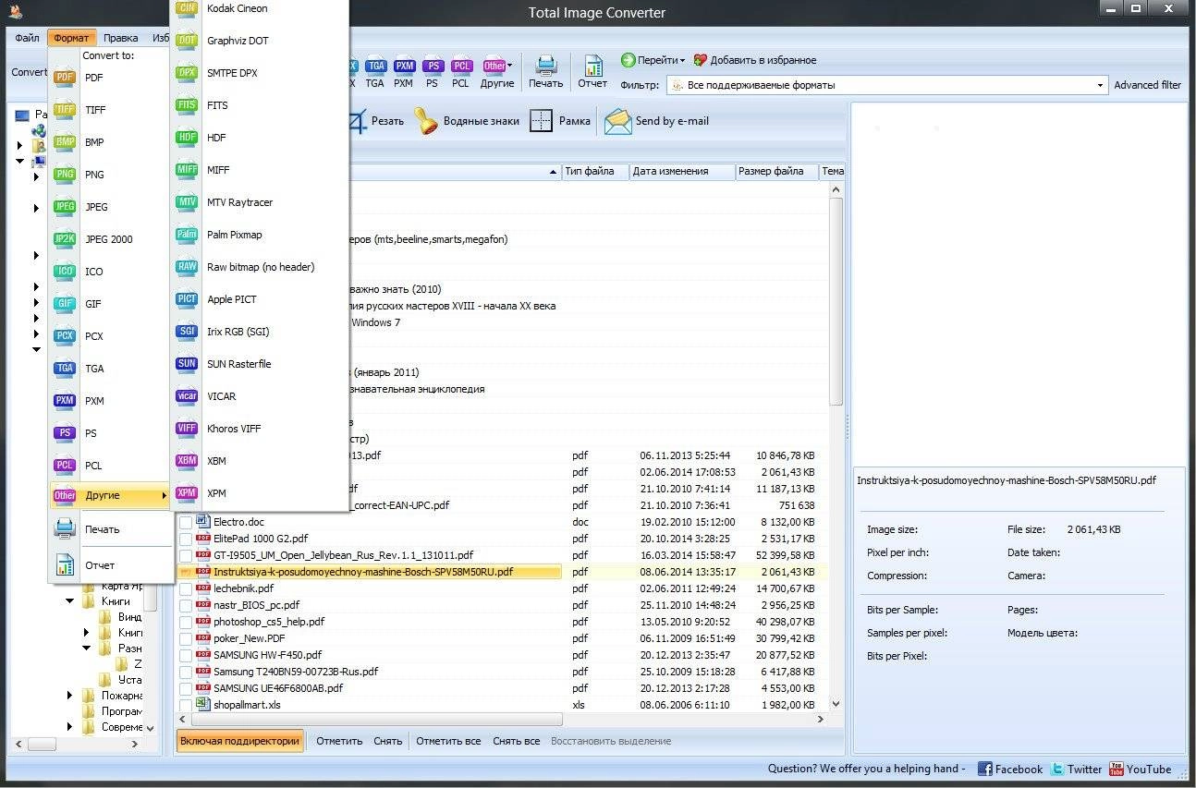Click the Резать crop tool icon
Viewport: 1196px width, 788px height.
pyautogui.click(x=357, y=121)
